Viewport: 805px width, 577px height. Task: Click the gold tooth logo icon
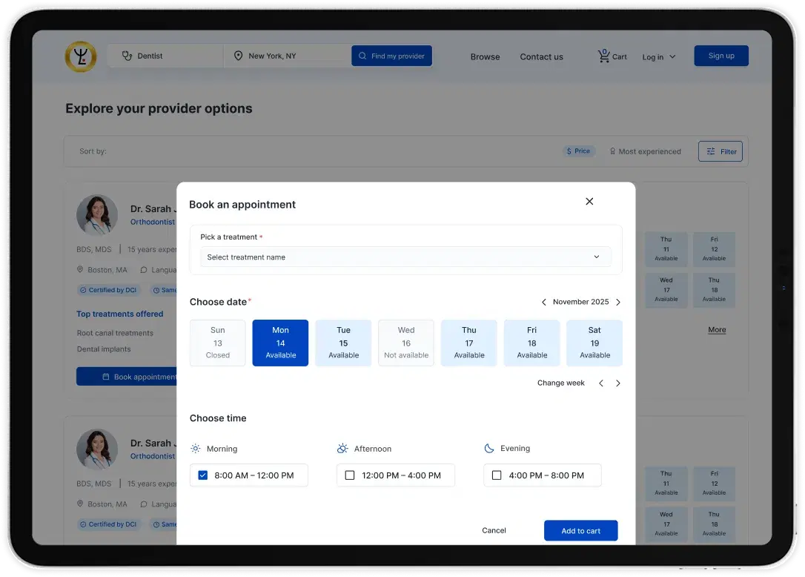tap(81, 56)
